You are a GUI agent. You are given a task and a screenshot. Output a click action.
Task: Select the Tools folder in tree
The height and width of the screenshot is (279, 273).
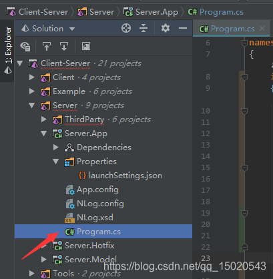[x=103, y=274]
